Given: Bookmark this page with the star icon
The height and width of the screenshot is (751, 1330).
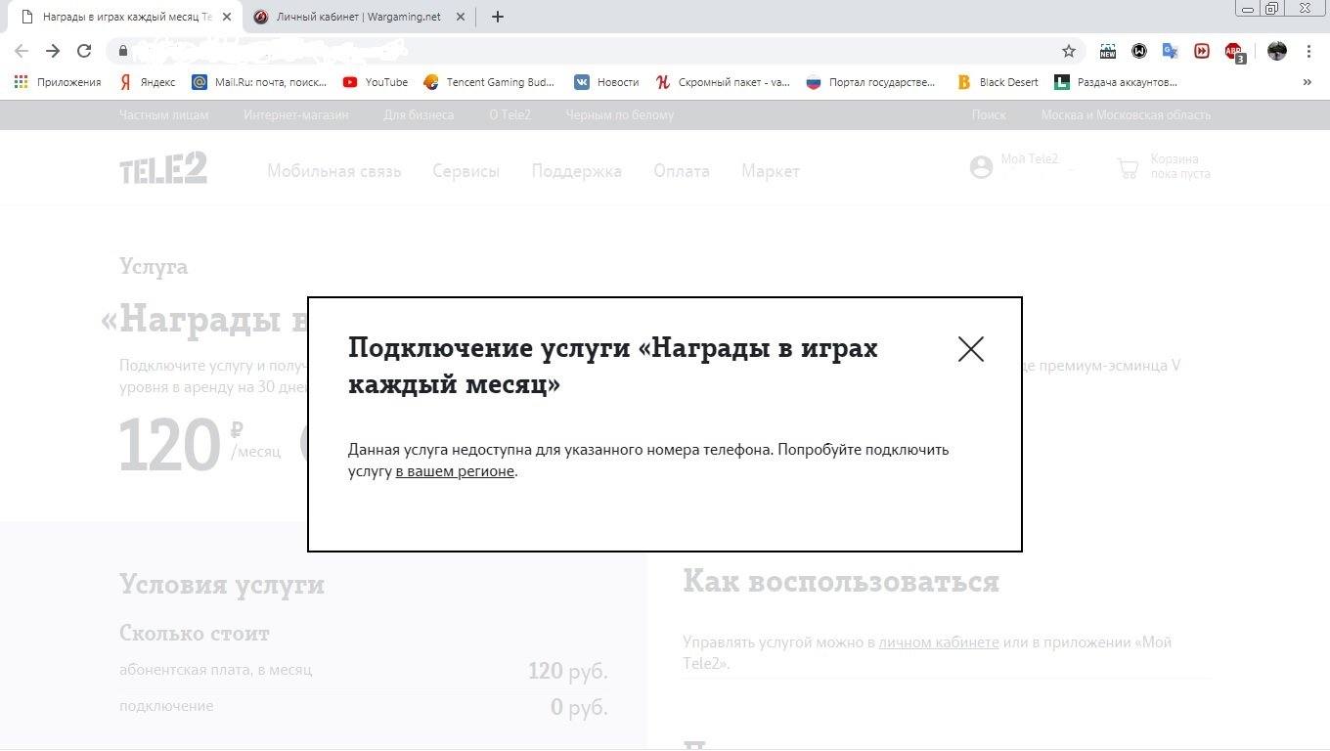Looking at the screenshot, I should 1069,51.
